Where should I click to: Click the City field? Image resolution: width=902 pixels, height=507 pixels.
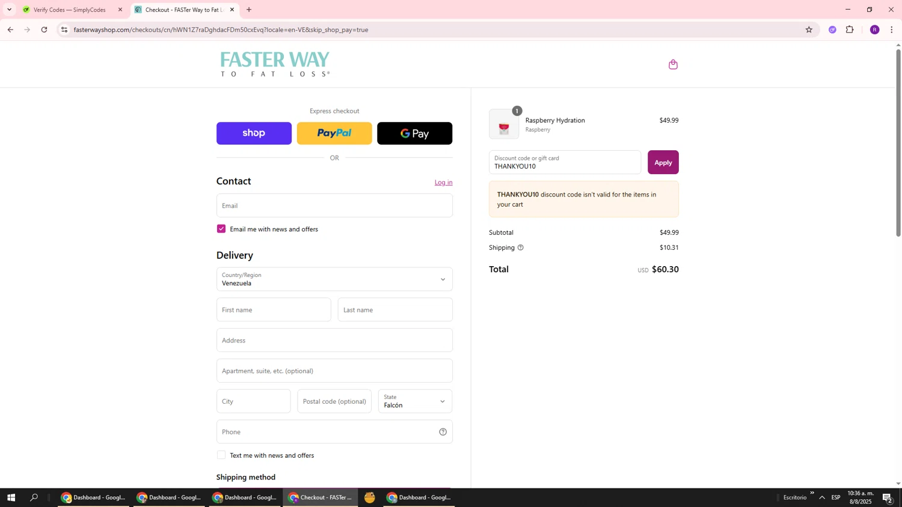[254, 401]
